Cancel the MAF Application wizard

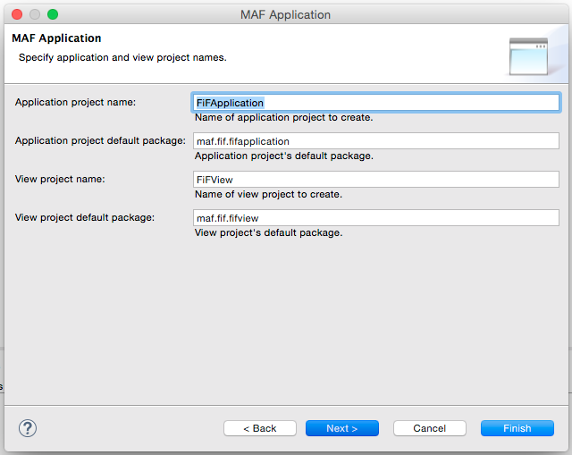[430, 428]
